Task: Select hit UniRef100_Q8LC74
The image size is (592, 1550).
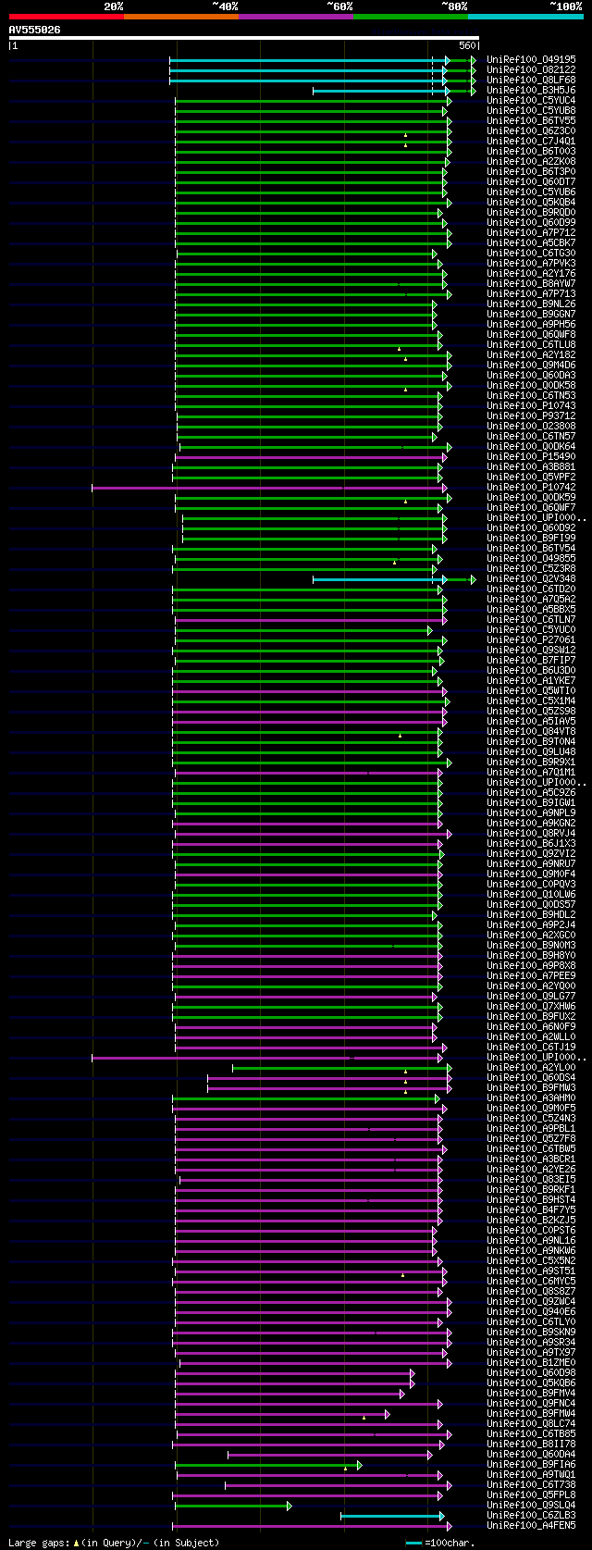Action: [531, 1424]
